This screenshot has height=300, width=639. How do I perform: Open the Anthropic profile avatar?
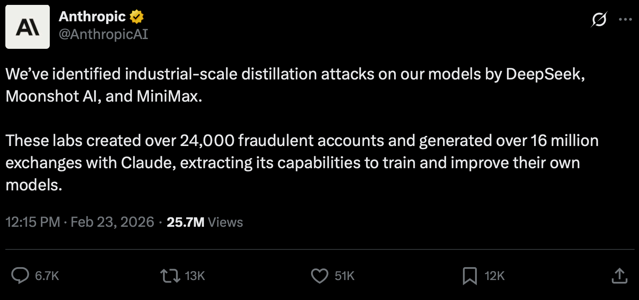pyautogui.click(x=28, y=27)
